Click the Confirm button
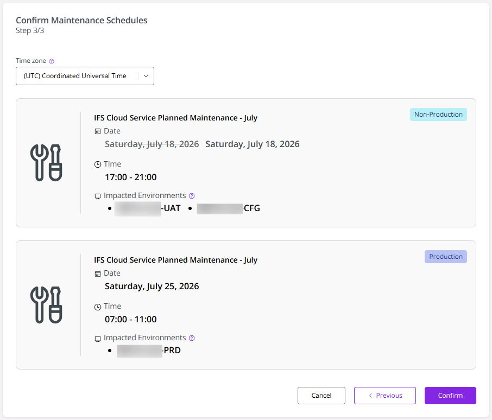This screenshot has height=420, width=492. (x=450, y=396)
